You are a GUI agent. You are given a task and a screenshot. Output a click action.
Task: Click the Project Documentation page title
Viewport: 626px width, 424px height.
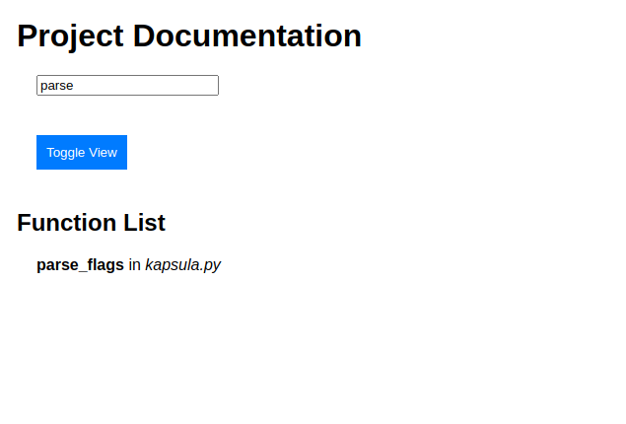click(189, 36)
